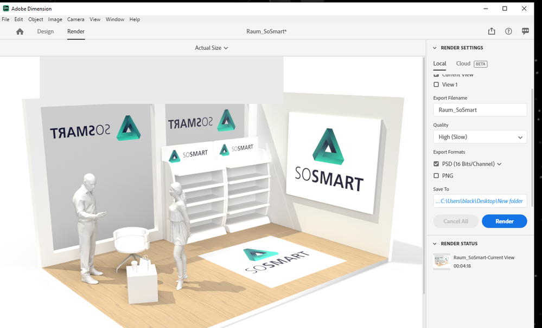The height and width of the screenshot is (328, 542).
Task: Open the Help question mark icon
Action: [508, 31]
